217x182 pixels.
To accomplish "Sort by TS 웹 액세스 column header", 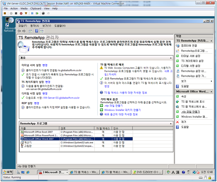I will point(103,128).
